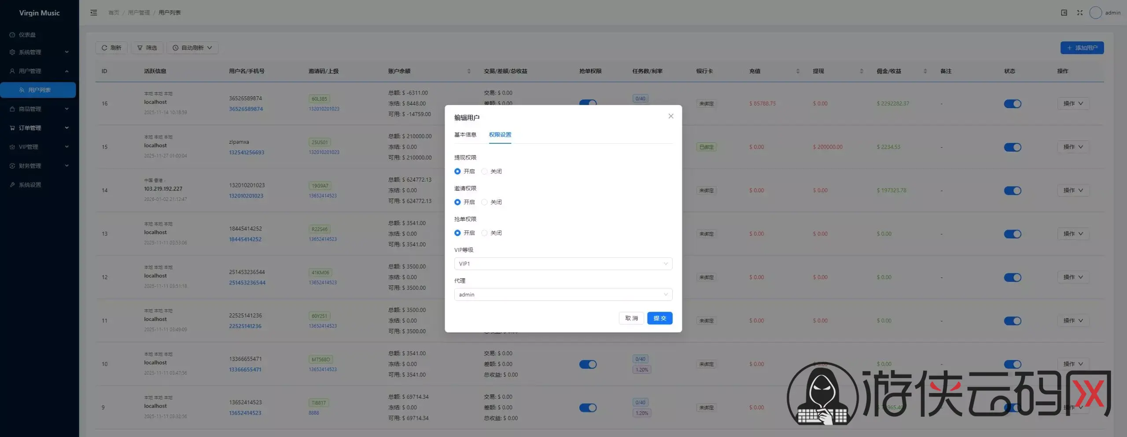Switch to the 基本信息 tab
Image resolution: width=1127 pixels, height=437 pixels.
[465, 135]
